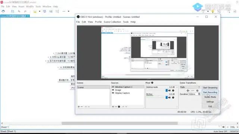Open the OBS Scene Collection menu
Image resolution: width=239 pixels, height=134 pixels.
pos(112,22)
